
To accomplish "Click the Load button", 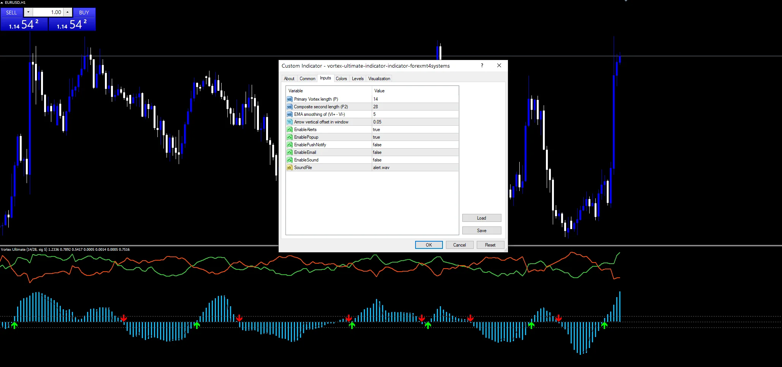I will pos(482,218).
